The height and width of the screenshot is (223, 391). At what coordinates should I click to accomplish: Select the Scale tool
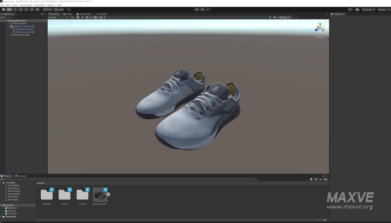pos(20,9)
